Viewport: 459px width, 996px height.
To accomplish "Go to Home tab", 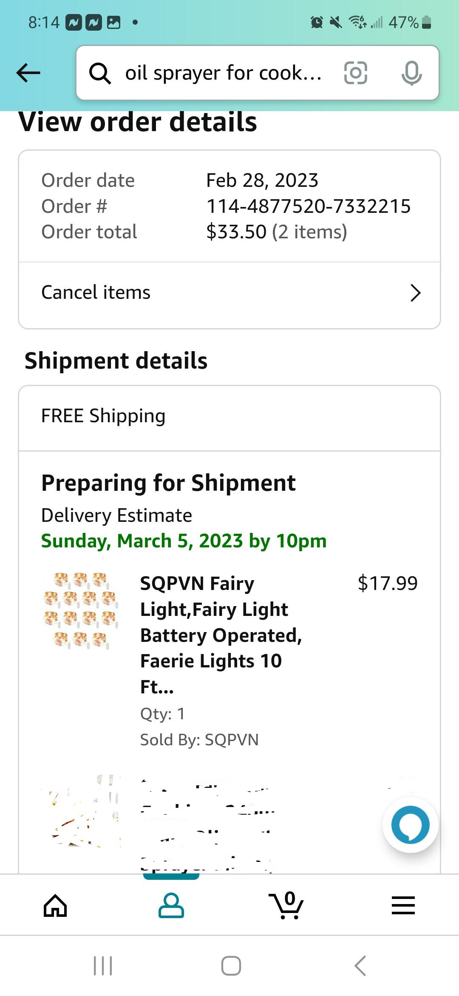I will point(55,904).
